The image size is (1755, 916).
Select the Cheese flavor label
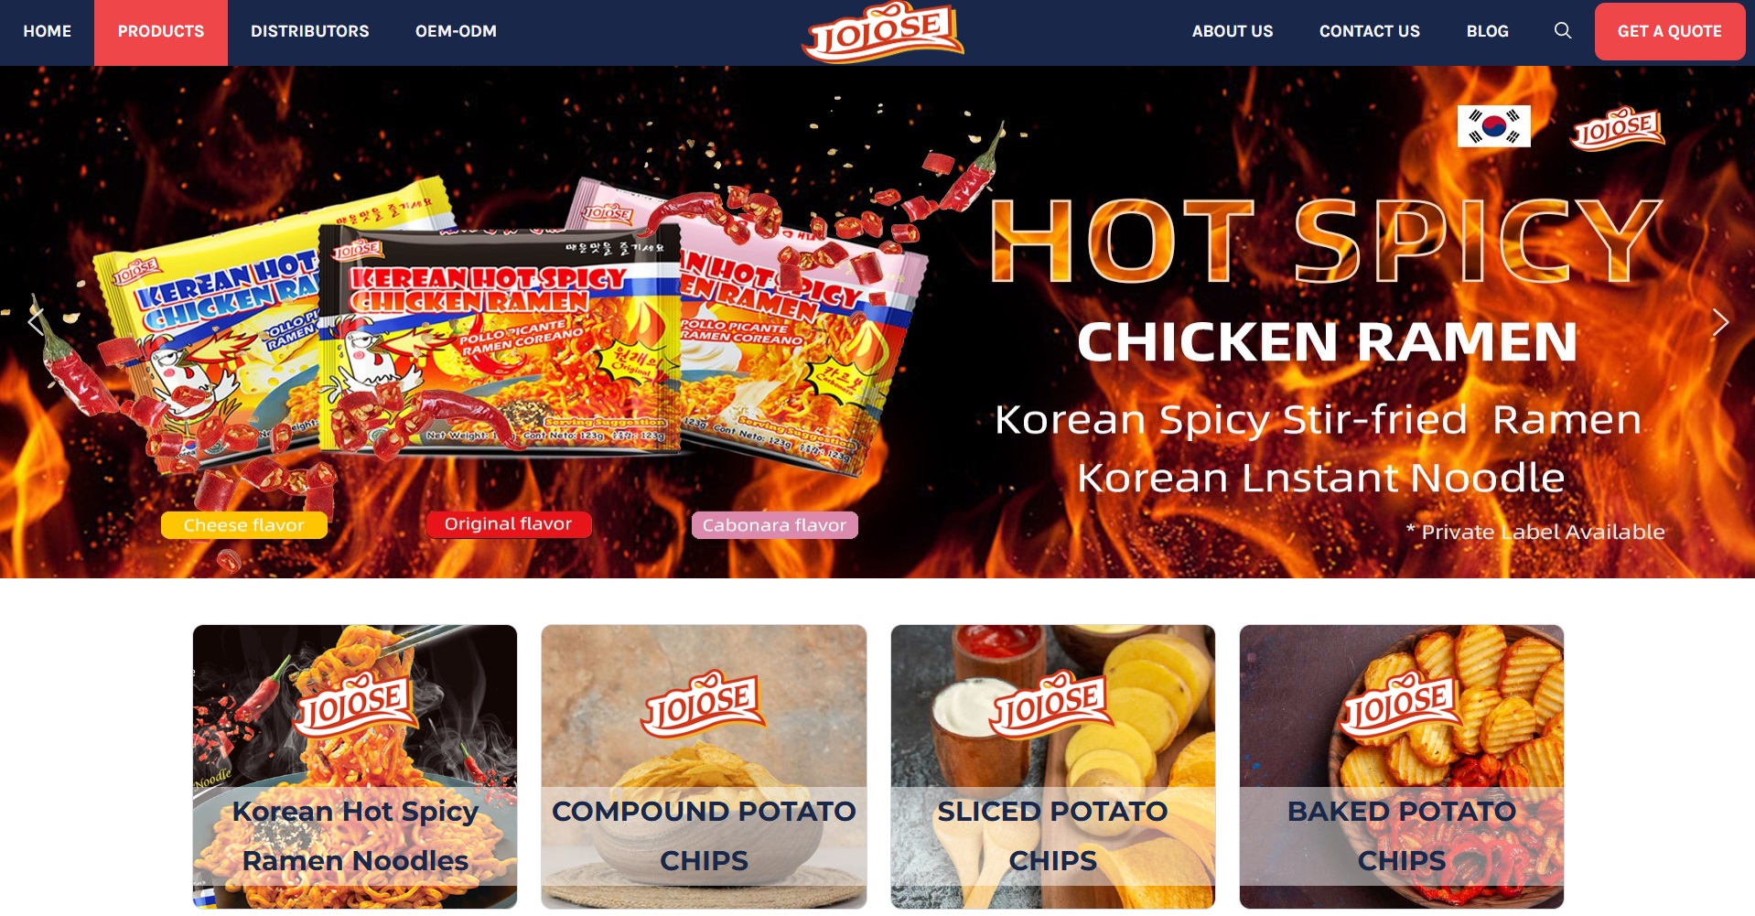(243, 525)
